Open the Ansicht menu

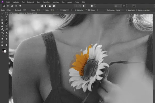point(70,2)
